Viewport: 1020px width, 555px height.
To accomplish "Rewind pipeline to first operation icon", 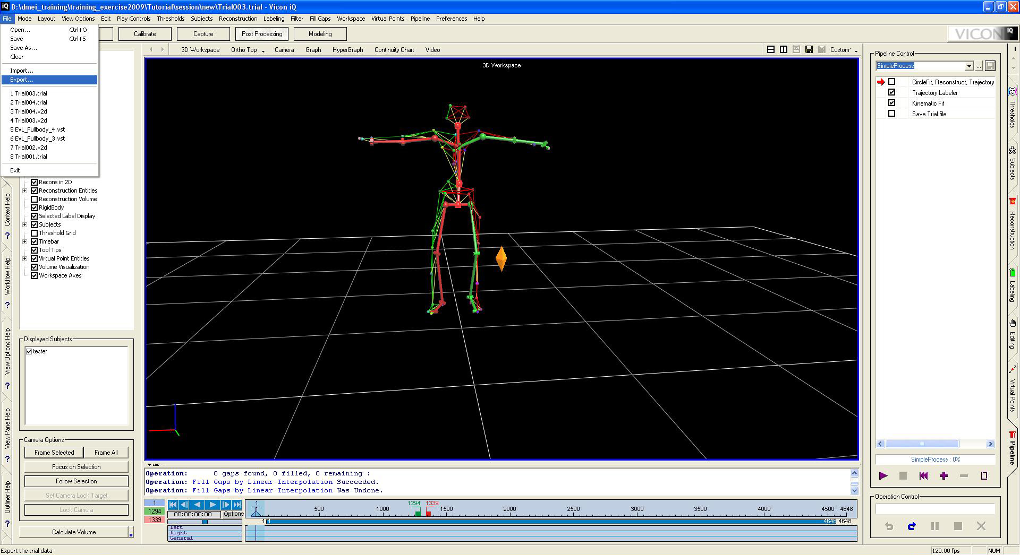I will pos(923,476).
